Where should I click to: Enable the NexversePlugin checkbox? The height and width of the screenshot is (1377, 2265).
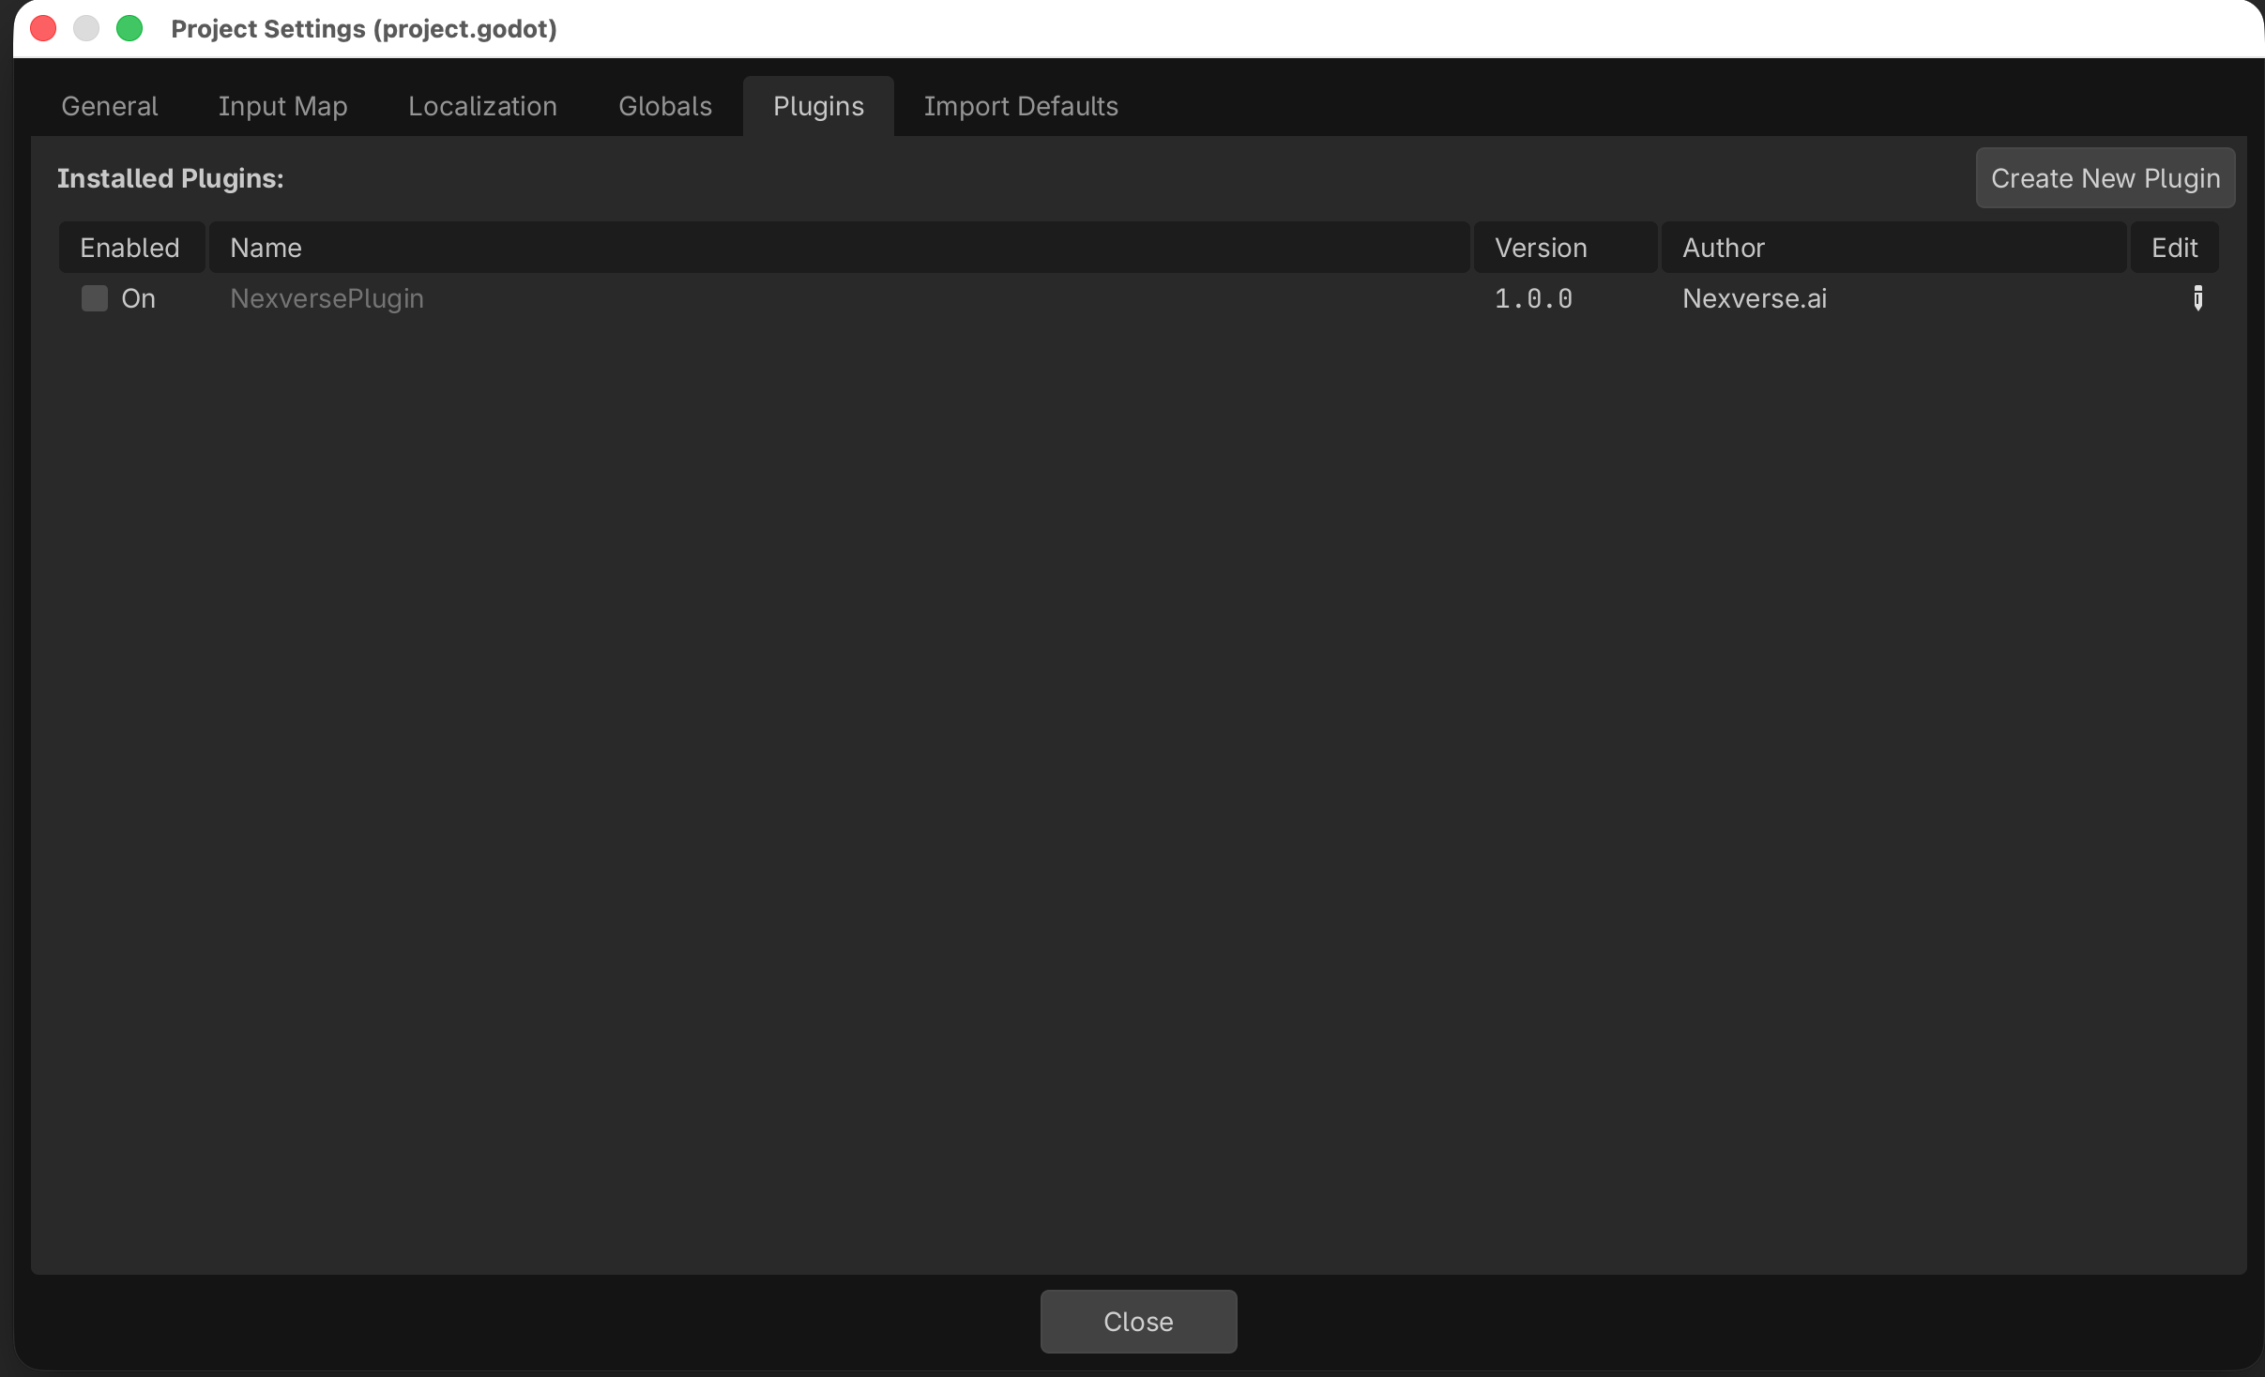pyautogui.click(x=93, y=298)
